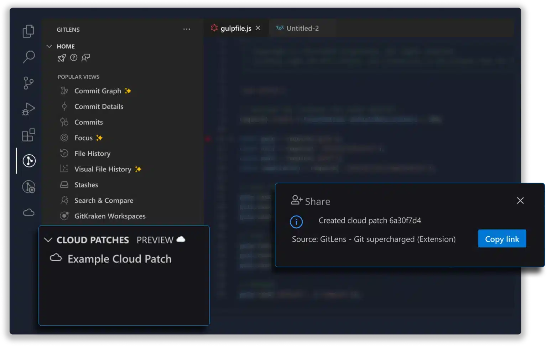Click the HOME section header text
Screen dimensions: 547x346
66,46
